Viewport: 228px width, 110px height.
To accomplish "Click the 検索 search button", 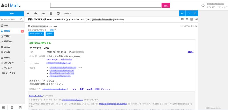I will pos(166,5).
